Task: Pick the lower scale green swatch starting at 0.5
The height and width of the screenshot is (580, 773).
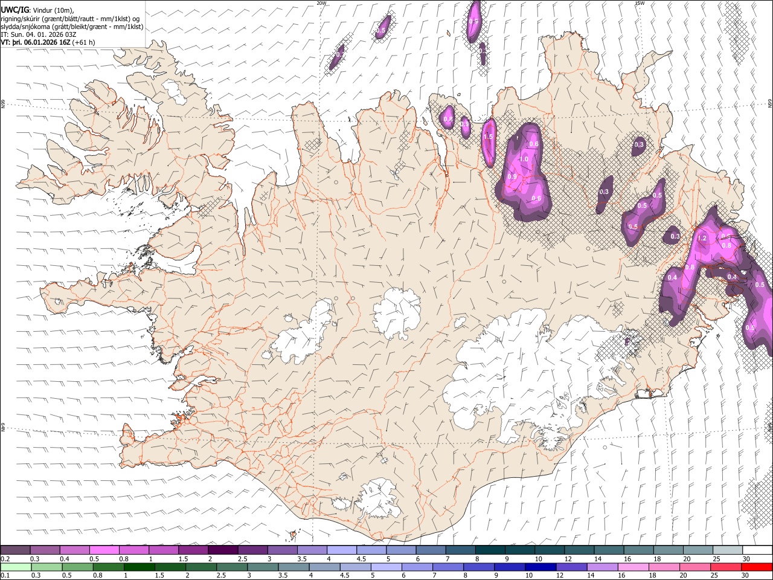Action: (77, 567)
